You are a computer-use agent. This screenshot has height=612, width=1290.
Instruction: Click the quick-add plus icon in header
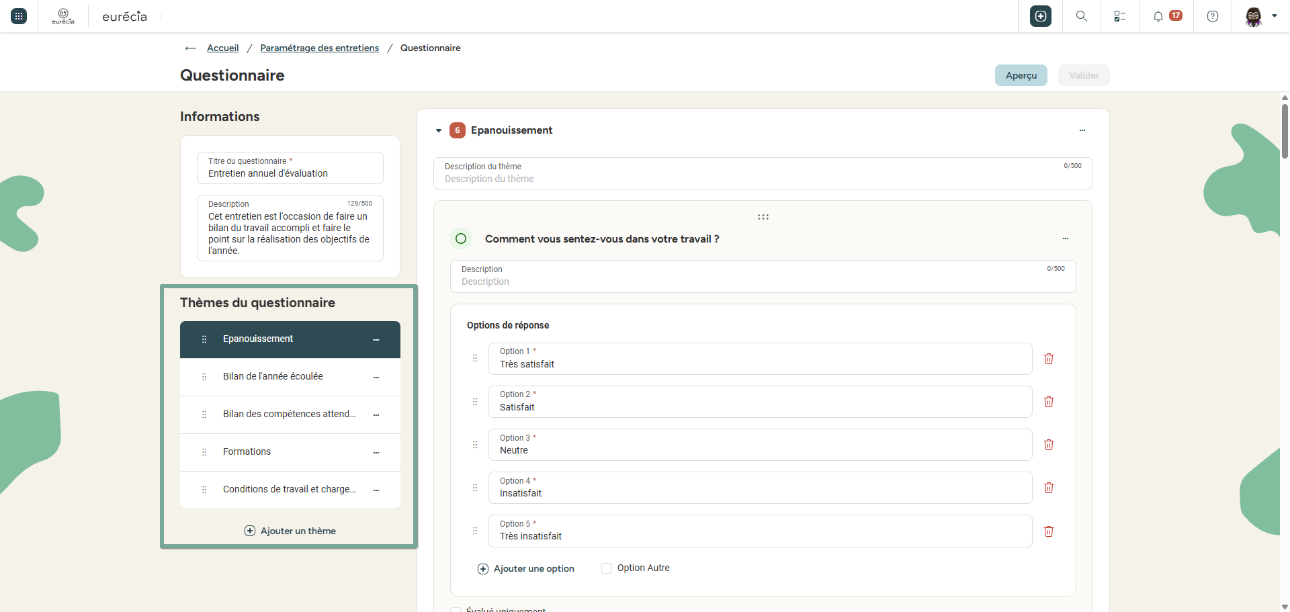[x=1041, y=16]
